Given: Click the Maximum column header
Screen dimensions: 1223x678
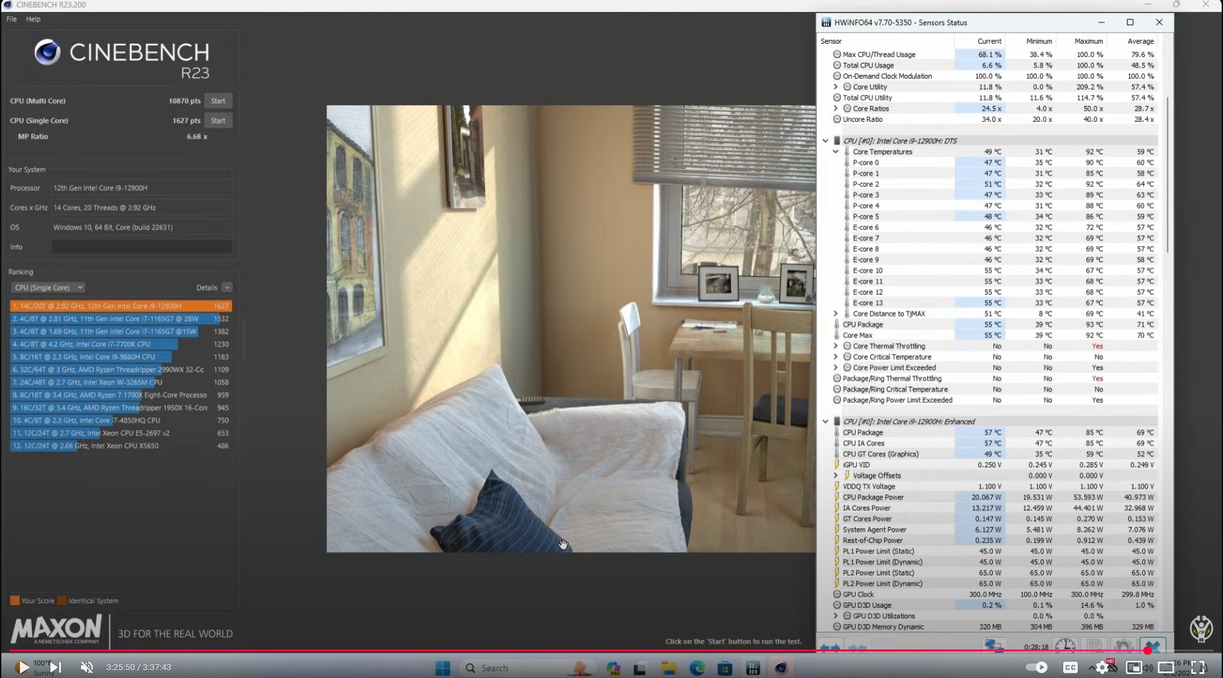Looking at the screenshot, I should click(1082, 41).
